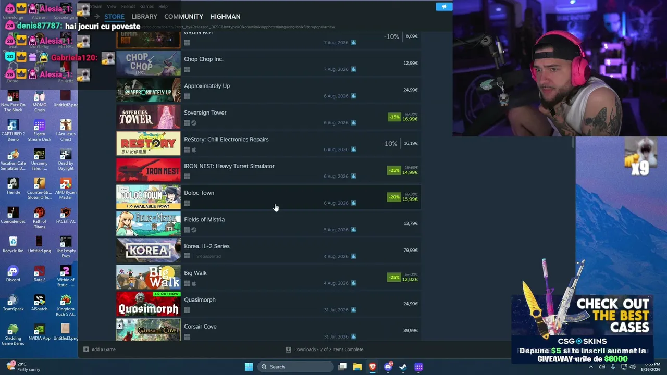
Task: Select the Vacation Cafe Simulator desktop icon
Action: tap(13, 159)
